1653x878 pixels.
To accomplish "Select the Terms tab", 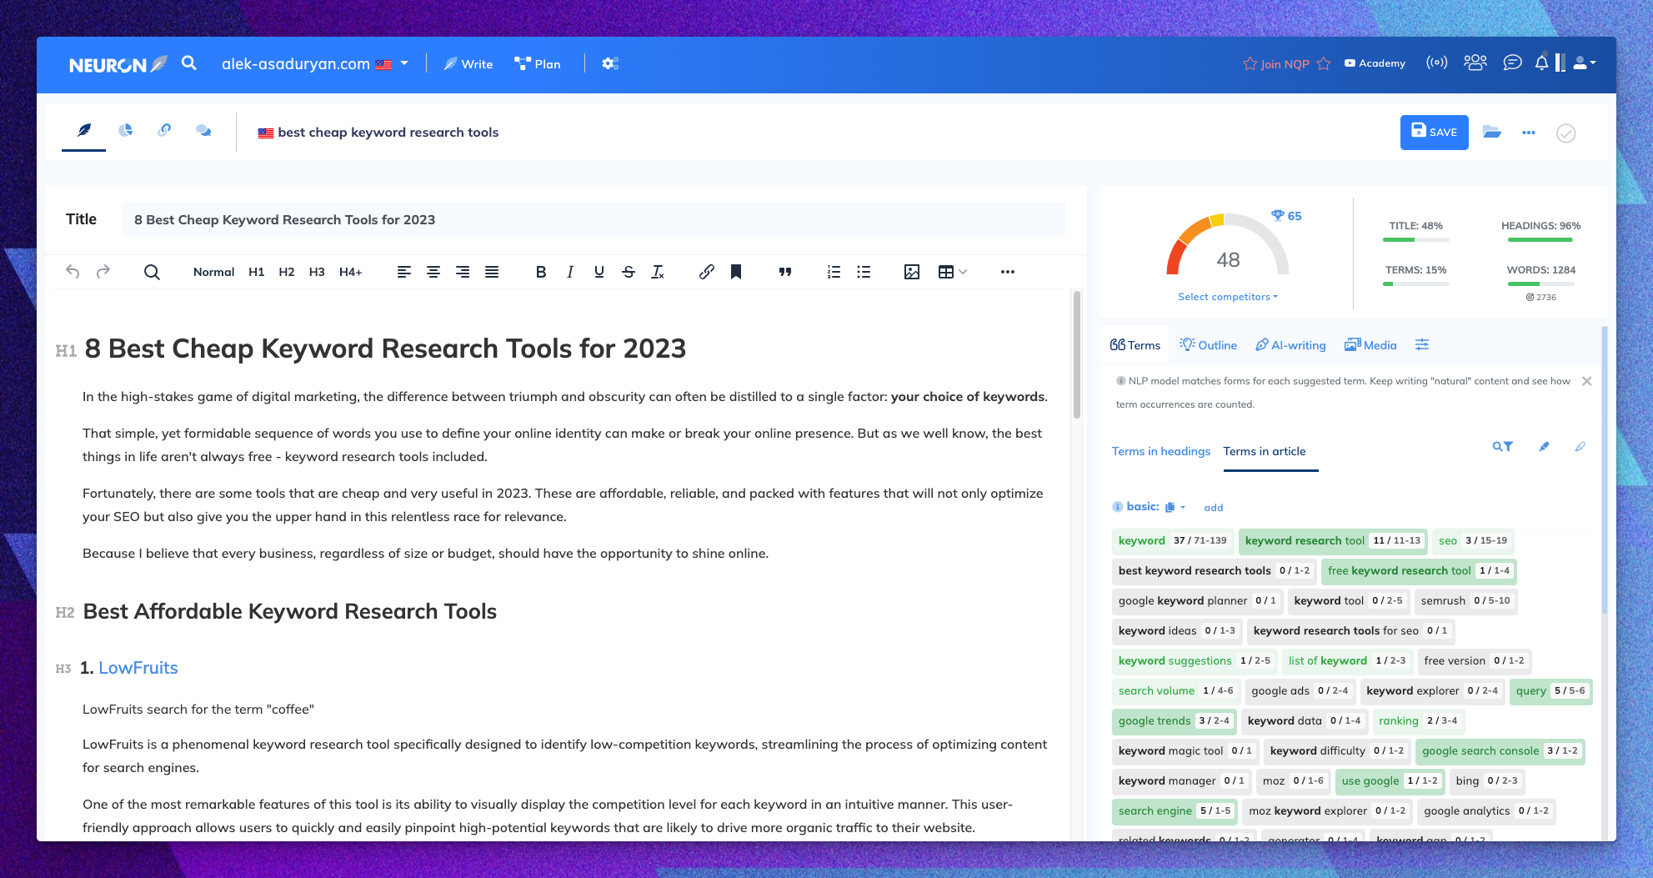I will point(1135,344).
